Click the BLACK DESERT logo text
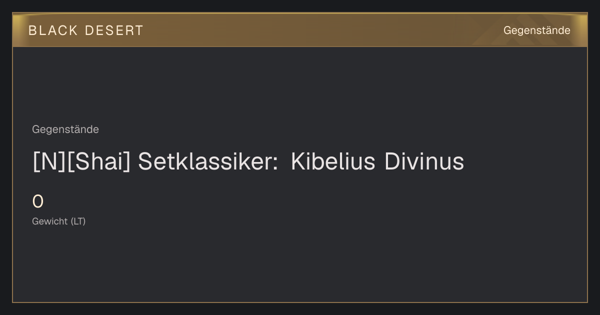The height and width of the screenshot is (315, 600). tap(86, 30)
